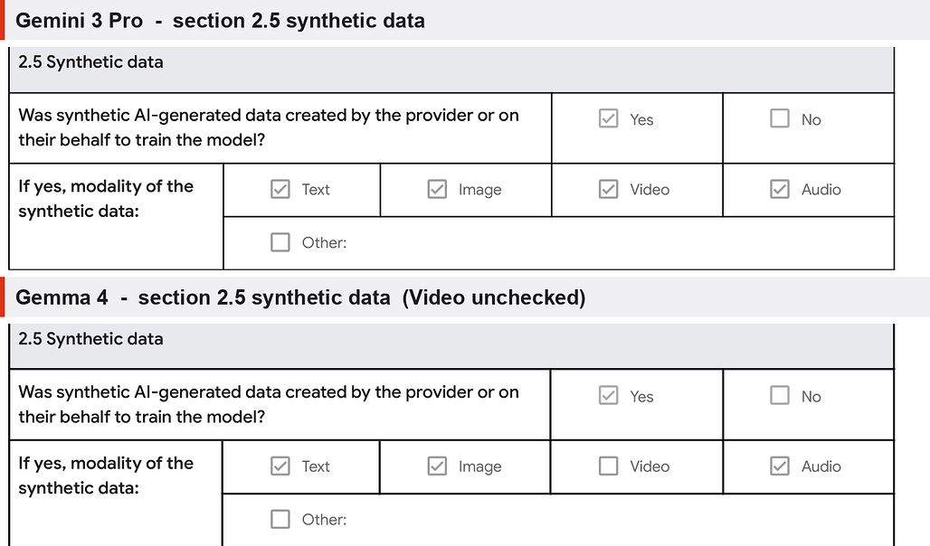Toggle Image checkbox in Gemma 4 section
930x546 pixels.
tap(437, 466)
